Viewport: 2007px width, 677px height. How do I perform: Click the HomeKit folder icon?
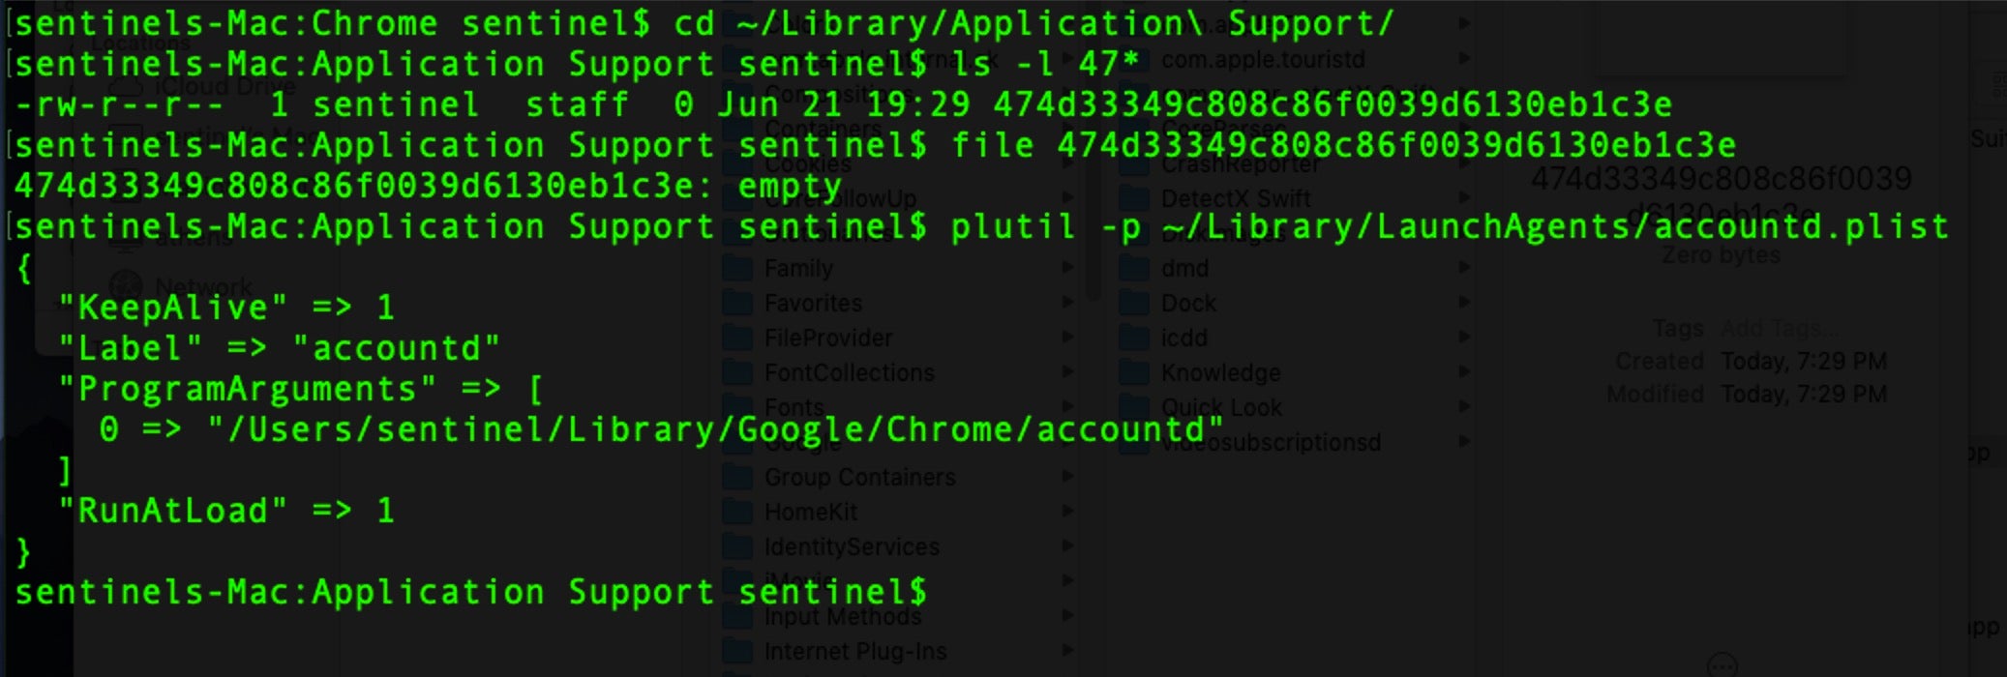[x=738, y=512]
